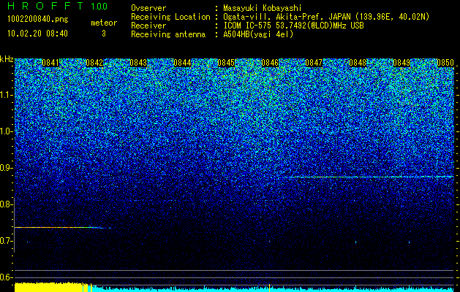This screenshot has height=292, width=460.
Task: Click the 0.8 kHz axis label
Action: point(6,204)
